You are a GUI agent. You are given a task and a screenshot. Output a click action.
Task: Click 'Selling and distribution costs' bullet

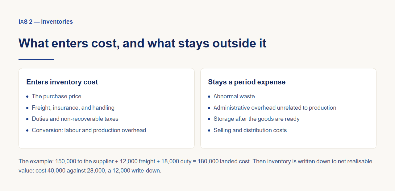[250, 130]
